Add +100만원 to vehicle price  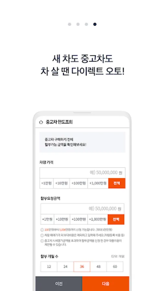pyautogui.click(x=79, y=183)
